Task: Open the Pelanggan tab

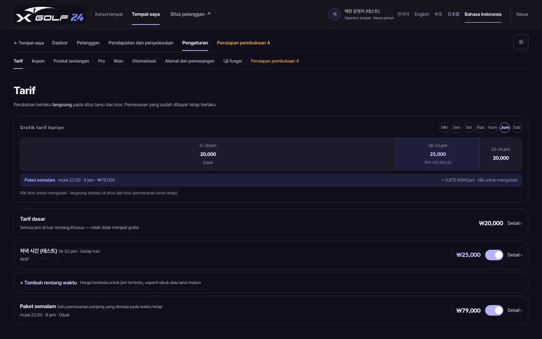Action: 88,43
